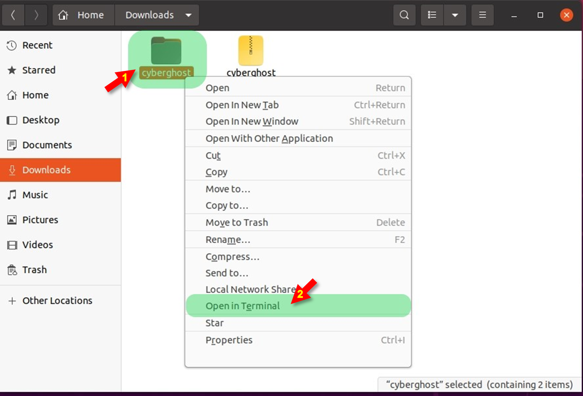Screen dimensions: 583x396
Task: Click the Downloads arrow icon in sidebar
Action: [x=12, y=170]
